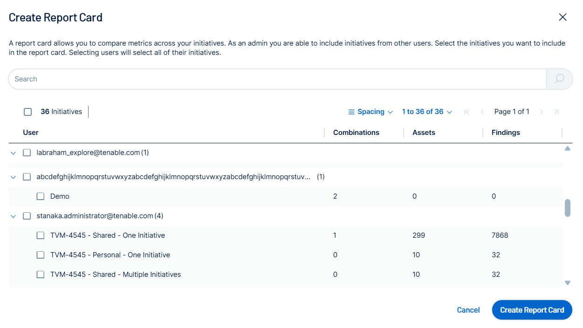The width and height of the screenshot is (583, 328).
Task: Collapse the stanaka.administrator@tenable.com group
Action: 13,216
